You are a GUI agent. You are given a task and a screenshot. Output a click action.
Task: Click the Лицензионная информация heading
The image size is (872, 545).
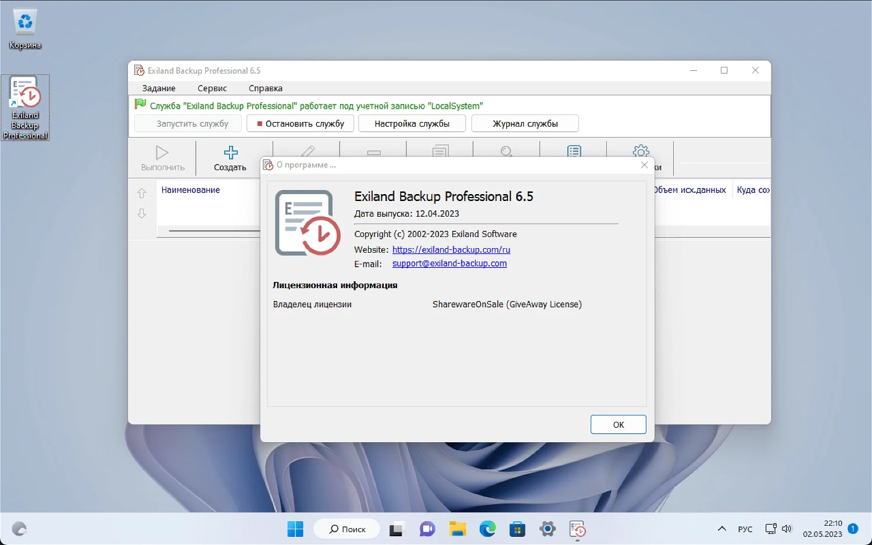[335, 285]
